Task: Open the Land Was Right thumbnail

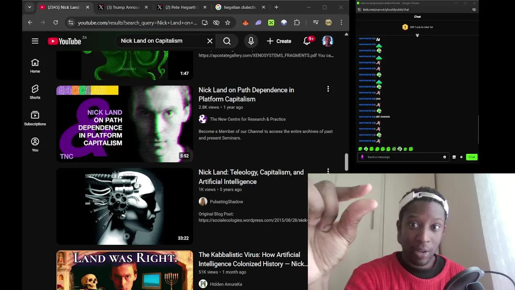Action: click(125, 270)
